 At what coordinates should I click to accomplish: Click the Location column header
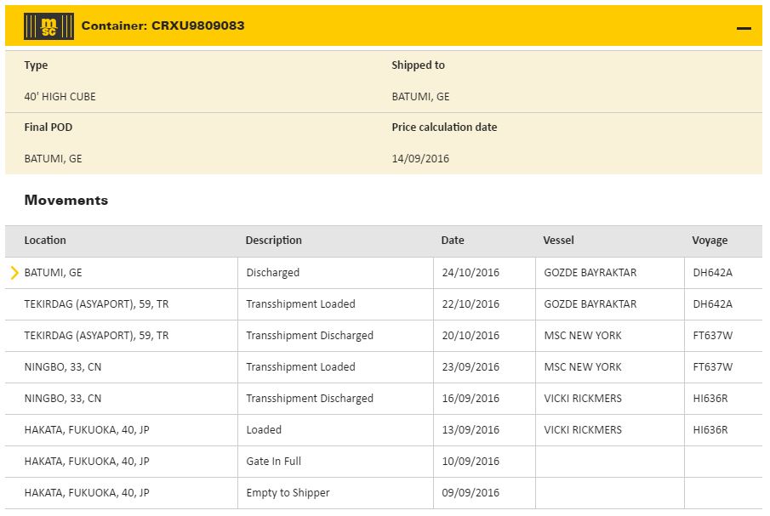click(45, 241)
